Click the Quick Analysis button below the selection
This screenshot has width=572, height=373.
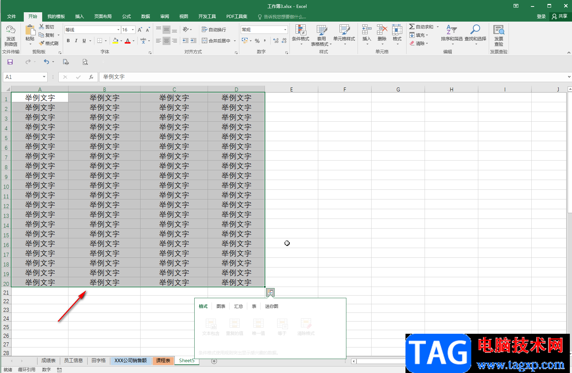pos(270,292)
